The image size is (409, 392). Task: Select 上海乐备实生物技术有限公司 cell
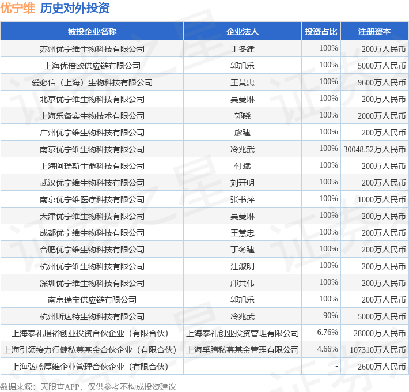pos(92,116)
